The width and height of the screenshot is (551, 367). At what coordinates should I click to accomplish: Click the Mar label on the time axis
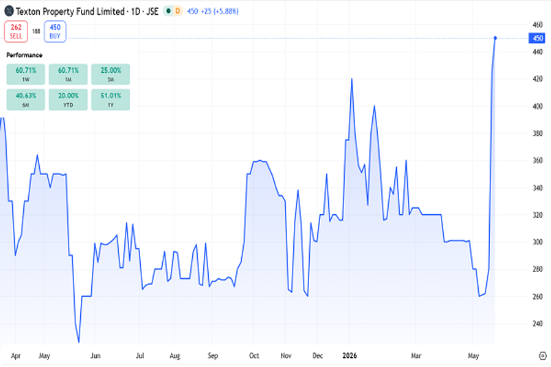(x=416, y=356)
